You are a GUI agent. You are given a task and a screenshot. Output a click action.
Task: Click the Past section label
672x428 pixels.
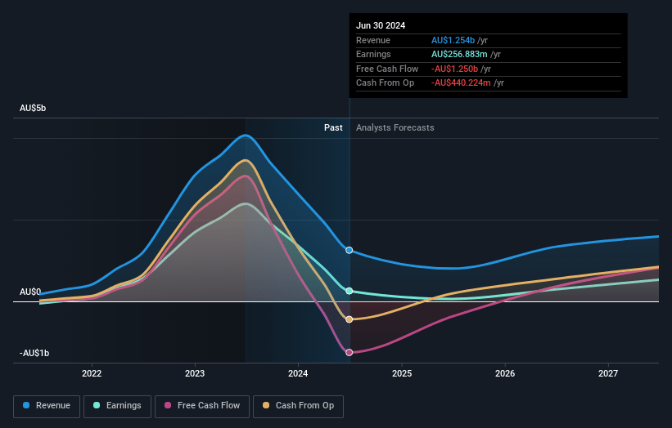coord(333,127)
